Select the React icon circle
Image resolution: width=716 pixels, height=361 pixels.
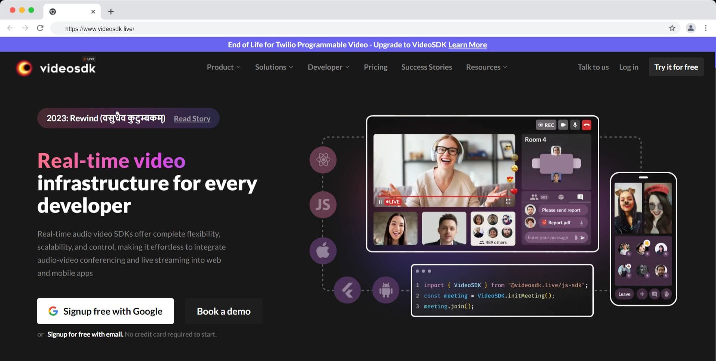[x=323, y=160]
